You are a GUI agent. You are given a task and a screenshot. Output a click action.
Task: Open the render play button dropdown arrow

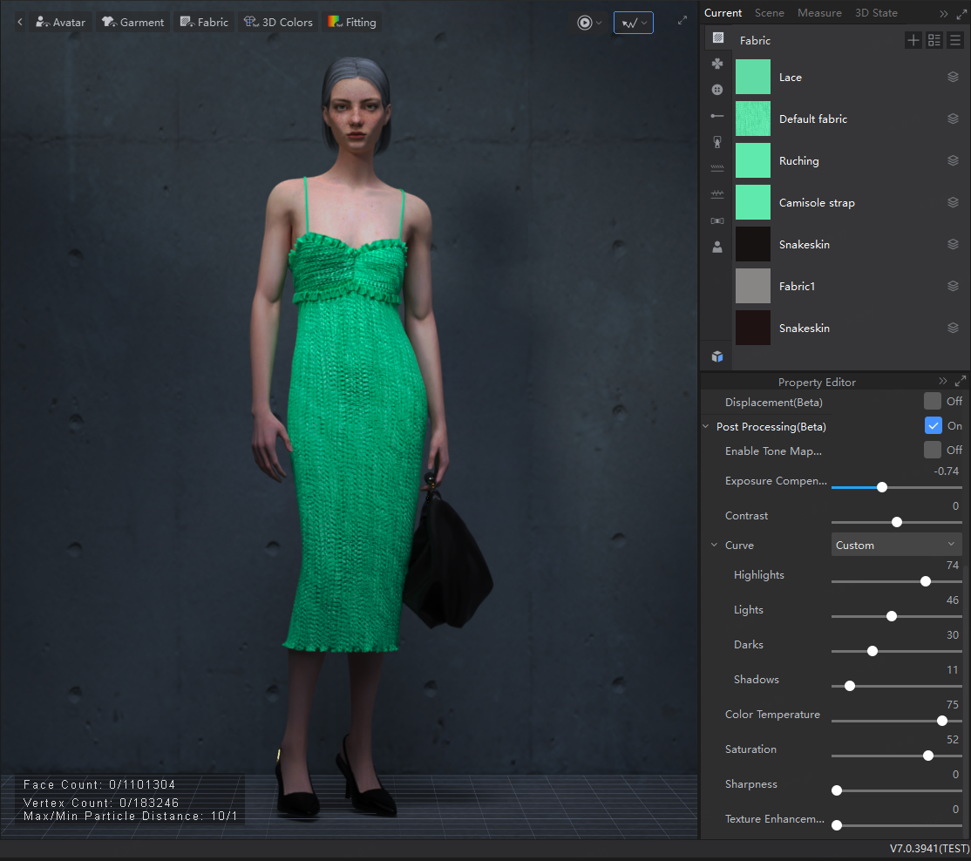[x=599, y=23]
